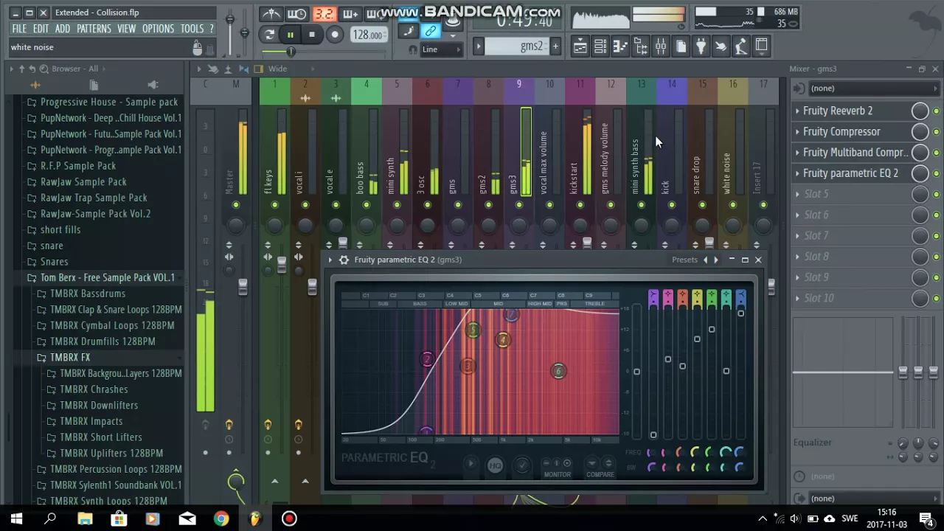This screenshot has width=944, height=531.
Task: Open the EDIT menu
Action: click(x=41, y=29)
